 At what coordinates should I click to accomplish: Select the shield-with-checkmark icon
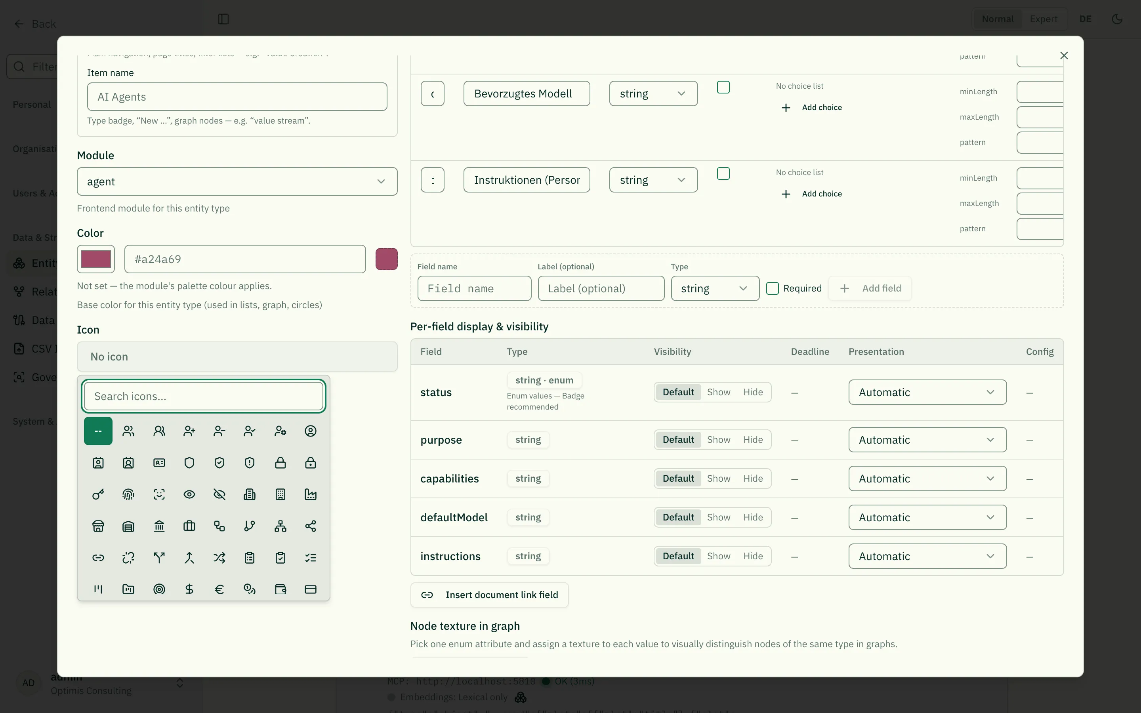(x=219, y=462)
